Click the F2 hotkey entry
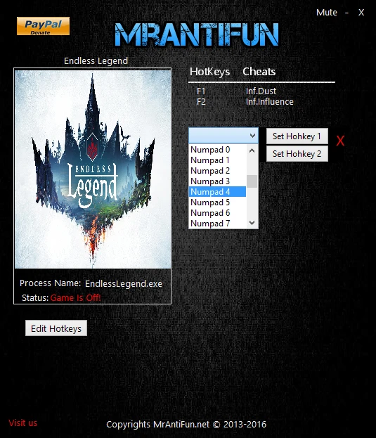 201,102
